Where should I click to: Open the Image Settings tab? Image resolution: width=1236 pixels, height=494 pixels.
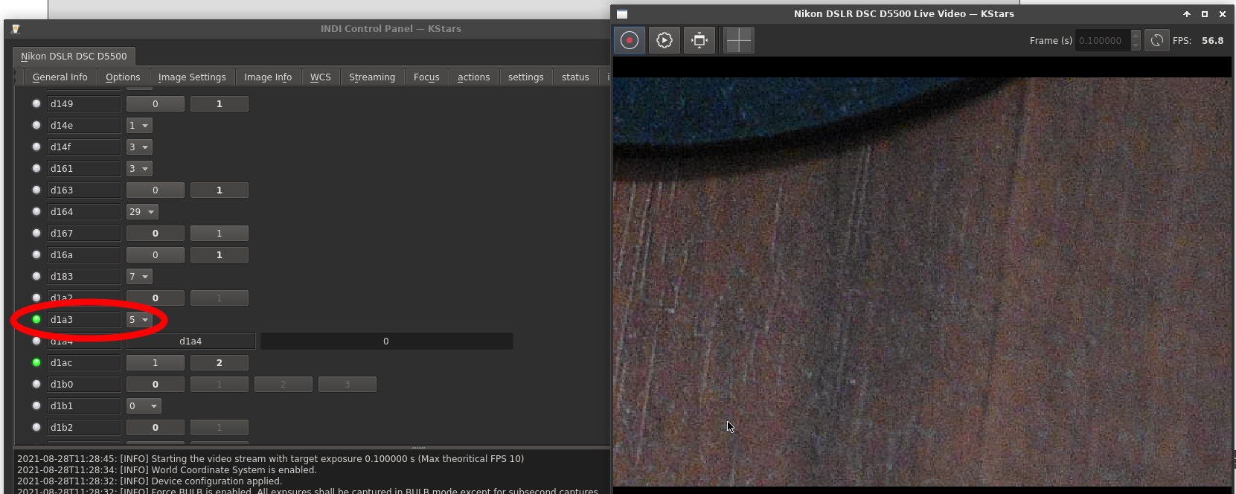pyautogui.click(x=192, y=77)
